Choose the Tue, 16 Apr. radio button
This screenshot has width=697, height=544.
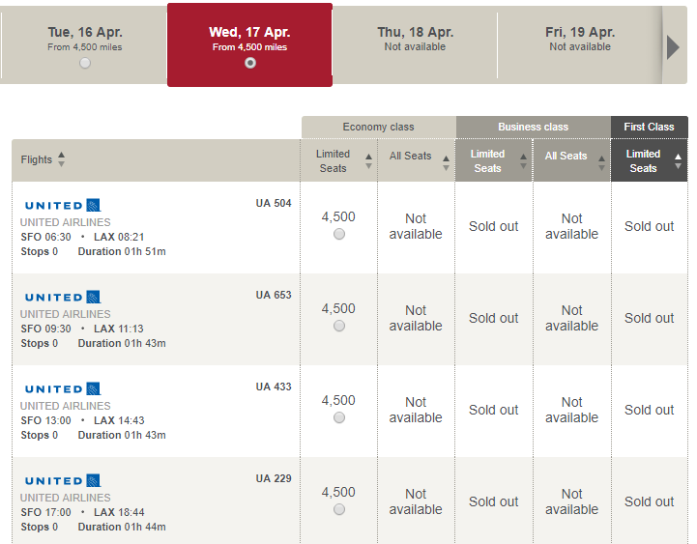click(x=85, y=63)
